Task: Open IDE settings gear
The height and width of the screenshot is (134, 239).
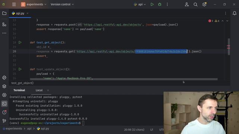Action: tap(204, 4)
